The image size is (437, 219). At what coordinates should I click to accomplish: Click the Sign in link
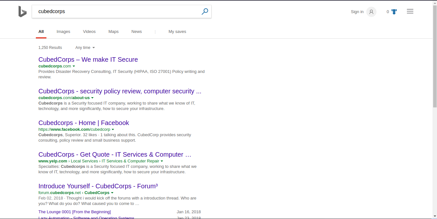tap(357, 12)
